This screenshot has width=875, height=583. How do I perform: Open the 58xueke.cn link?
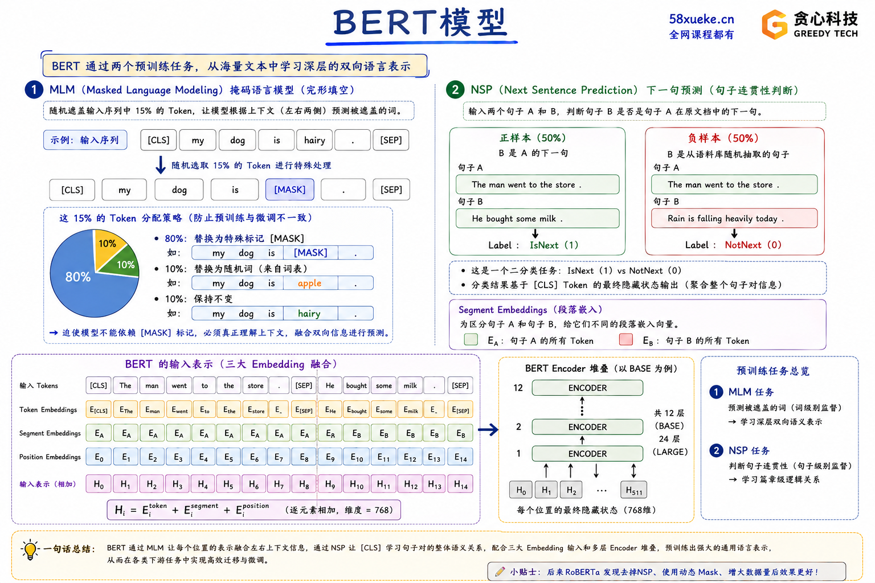(x=701, y=19)
